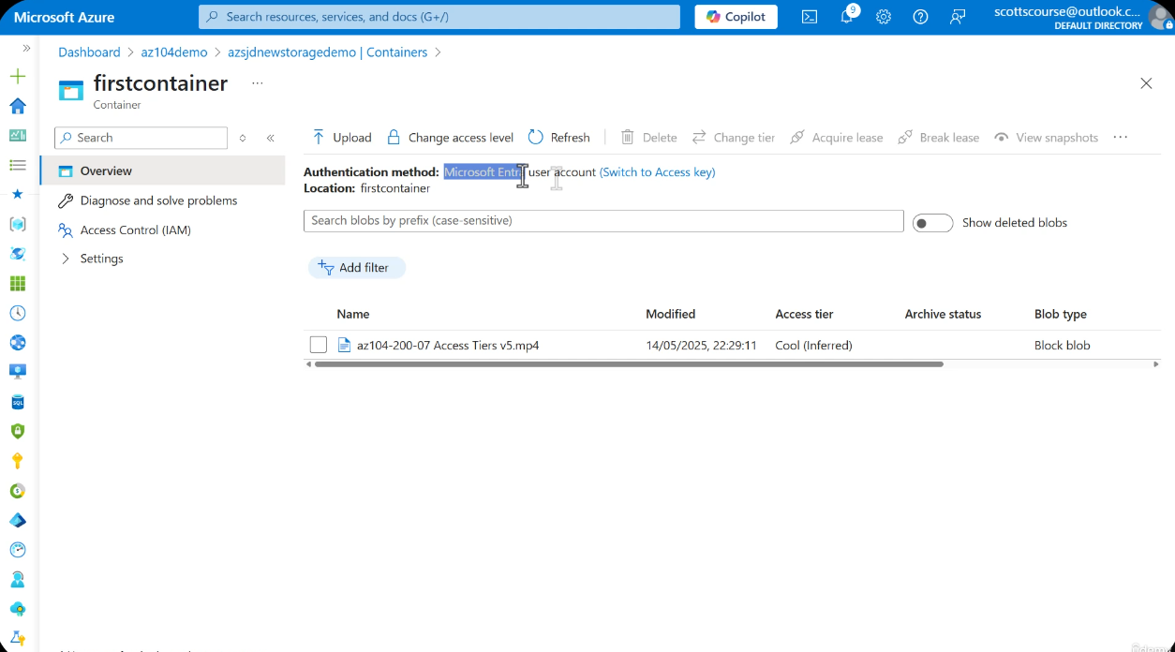The width and height of the screenshot is (1175, 652).
Task: Open Azure Cloud Shell from the top bar
Action: 809,16
